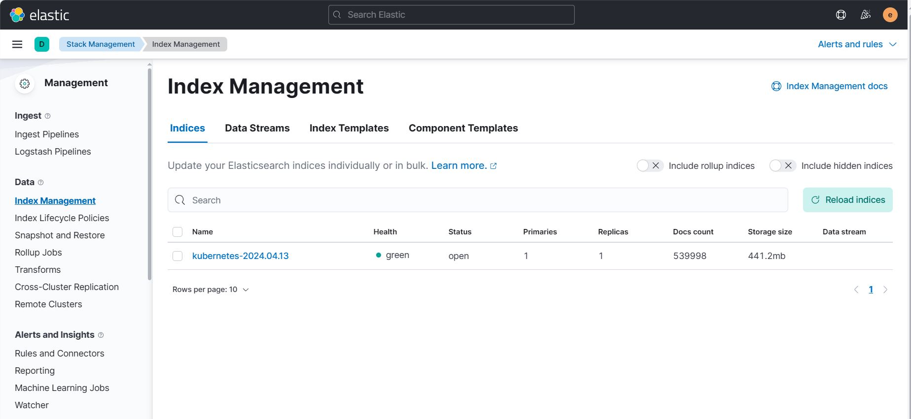Sort by the Data stream column header
The image size is (911, 419).
coord(844,232)
